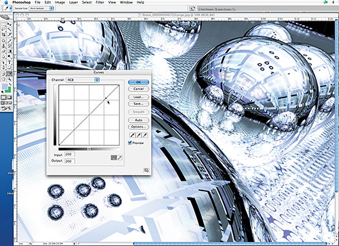Open the Edit menu
Screen dimensions: 339x246
48,3
